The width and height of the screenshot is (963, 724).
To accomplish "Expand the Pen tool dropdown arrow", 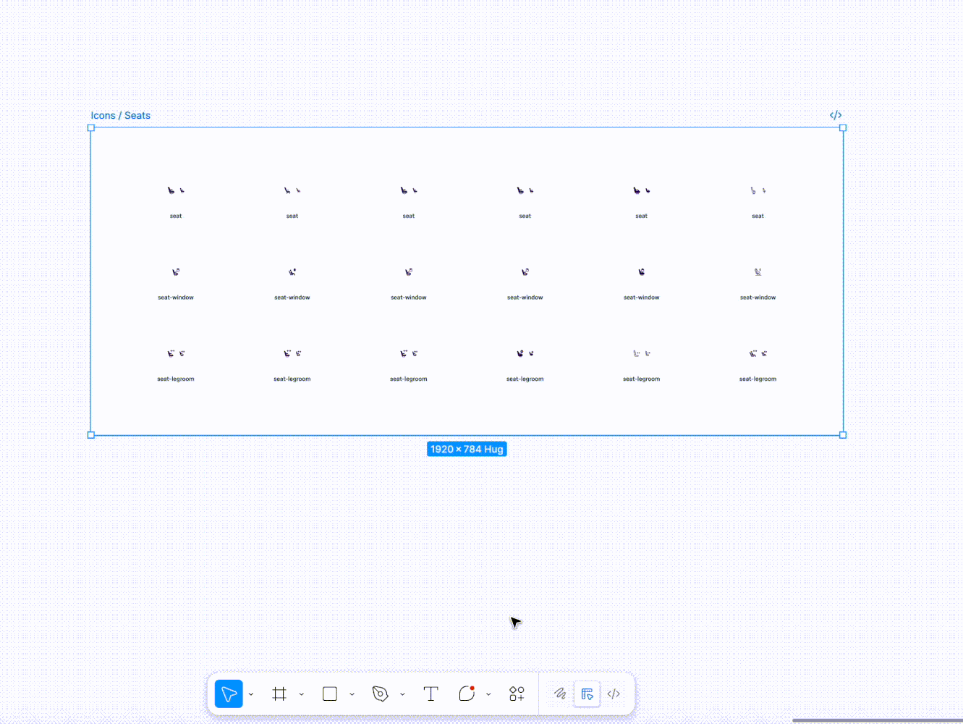I will [402, 694].
